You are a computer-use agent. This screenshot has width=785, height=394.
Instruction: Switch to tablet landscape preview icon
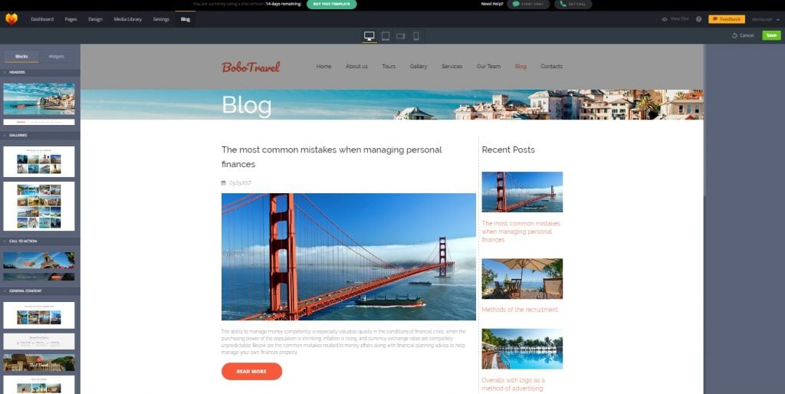(x=400, y=36)
